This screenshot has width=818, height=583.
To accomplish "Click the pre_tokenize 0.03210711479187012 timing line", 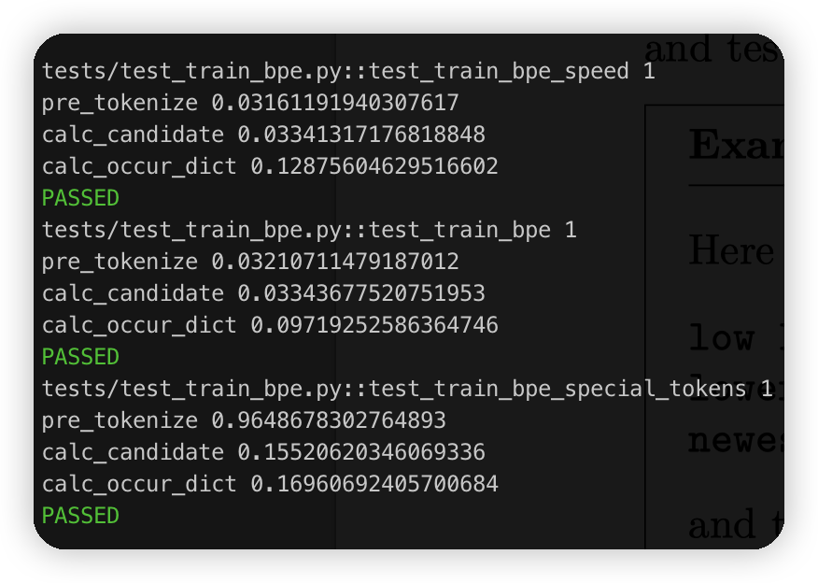I will 250,262.
